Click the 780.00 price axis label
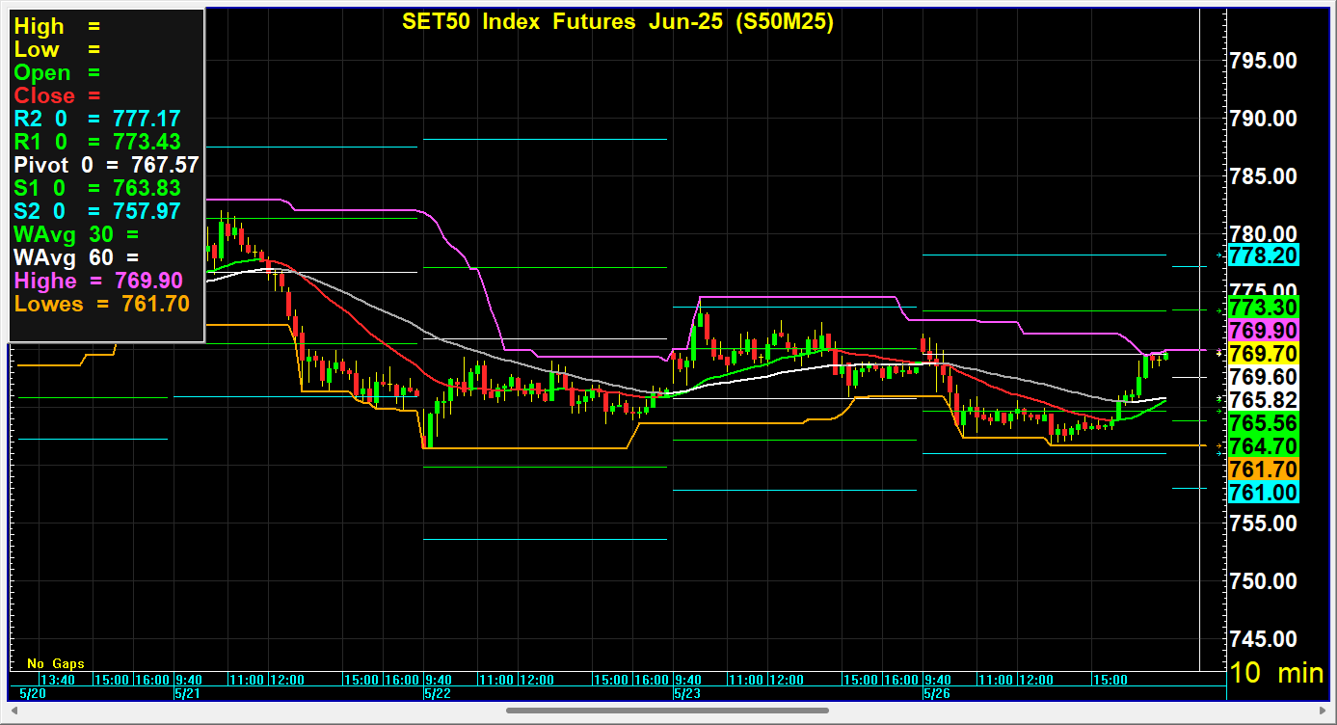Screen dimensions: 1337x725 1264,234
